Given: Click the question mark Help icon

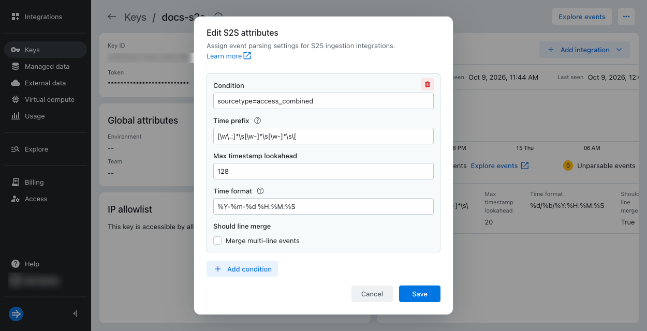Looking at the screenshot, I should (16, 264).
